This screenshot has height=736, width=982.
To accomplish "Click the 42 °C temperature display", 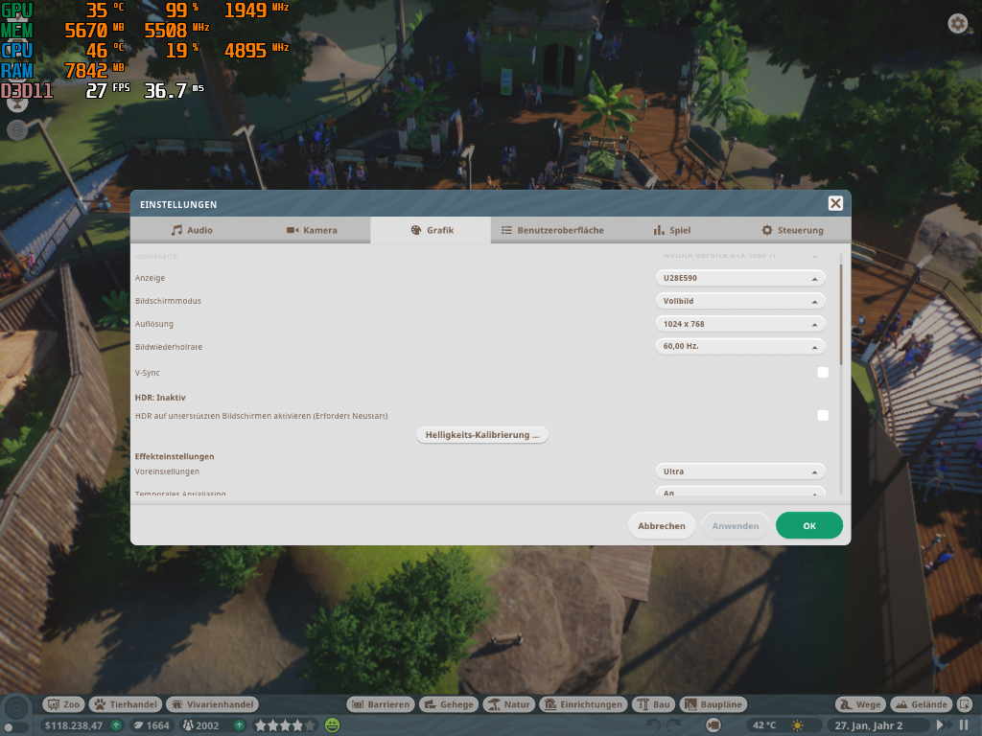I will tap(764, 726).
